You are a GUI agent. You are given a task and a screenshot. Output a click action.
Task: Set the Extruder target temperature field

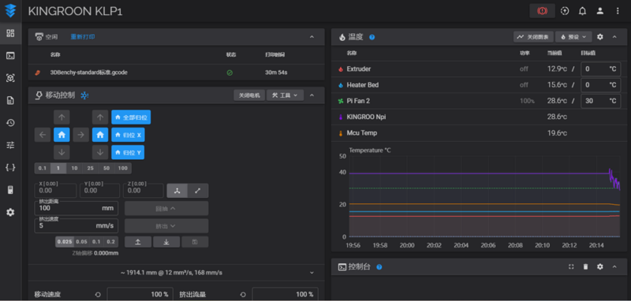click(601, 69)
